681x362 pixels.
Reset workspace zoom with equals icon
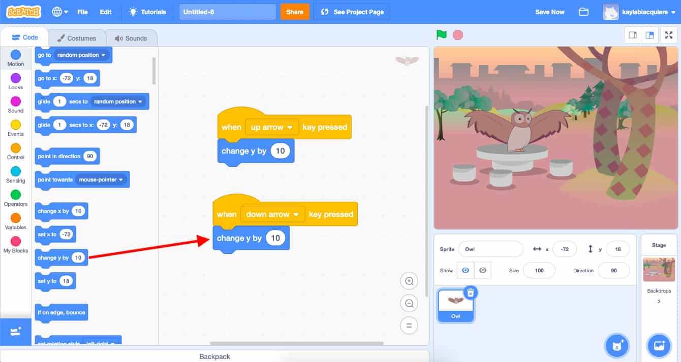[x=409, y=325]
